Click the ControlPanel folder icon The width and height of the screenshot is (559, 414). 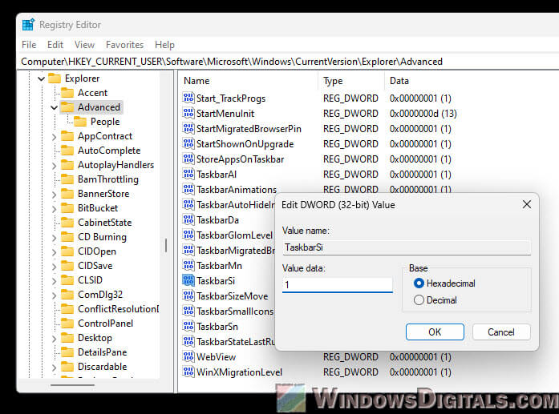coord(67,324)
